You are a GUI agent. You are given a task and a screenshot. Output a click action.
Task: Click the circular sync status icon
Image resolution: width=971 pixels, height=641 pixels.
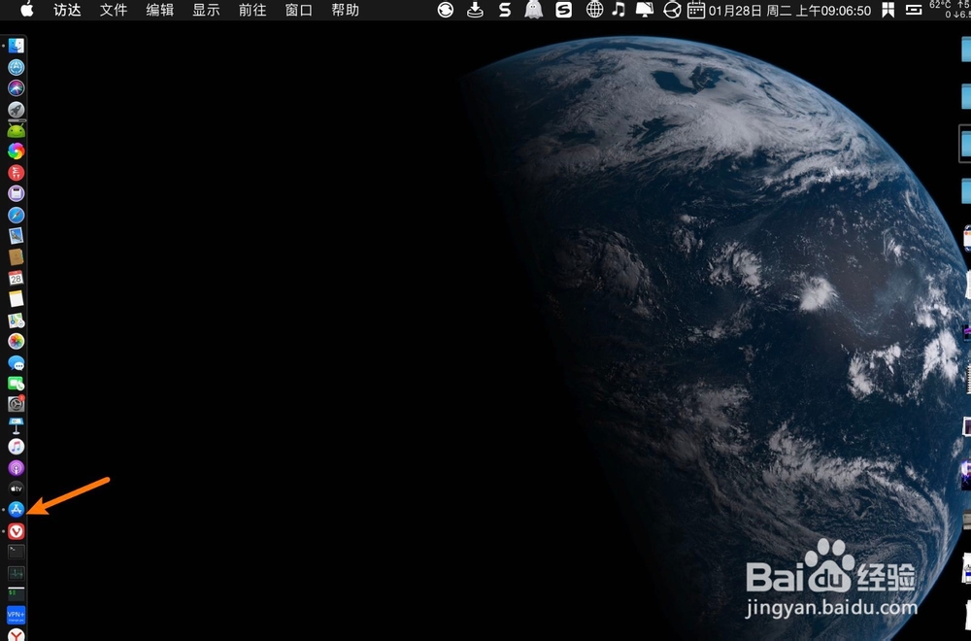pos(446,10)
